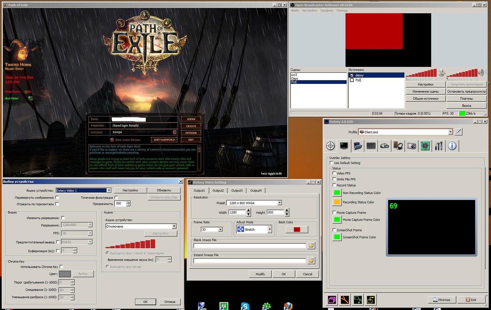Viewport: 491px width, 310px height.
Task: Open Skype from the desktop taskbar
Action: 245,306
